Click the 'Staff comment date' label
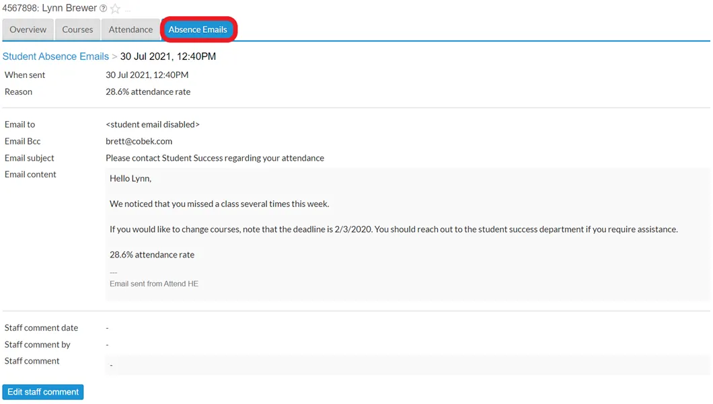The height and width of the screenshot is (404, 713). 41,327
